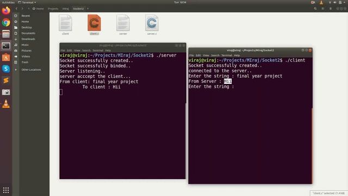Open Help menu in client terminal
This screenshot has width=348, height=196.
point(237,56)
